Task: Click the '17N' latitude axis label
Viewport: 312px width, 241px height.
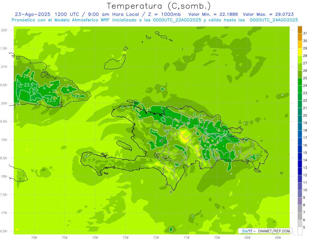Action: [x=4, y=213]
